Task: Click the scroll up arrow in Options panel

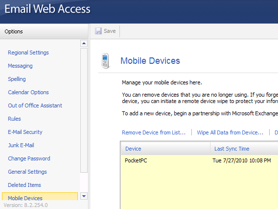Action: (84, 43)
